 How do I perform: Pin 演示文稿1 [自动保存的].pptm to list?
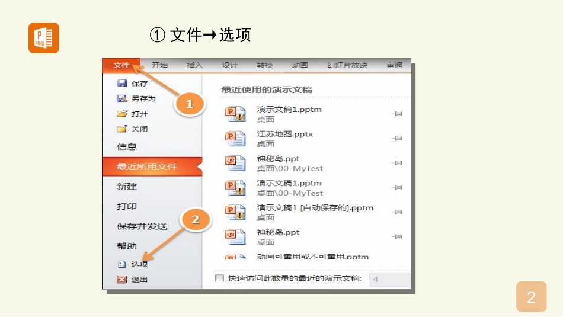coord(396,212)
